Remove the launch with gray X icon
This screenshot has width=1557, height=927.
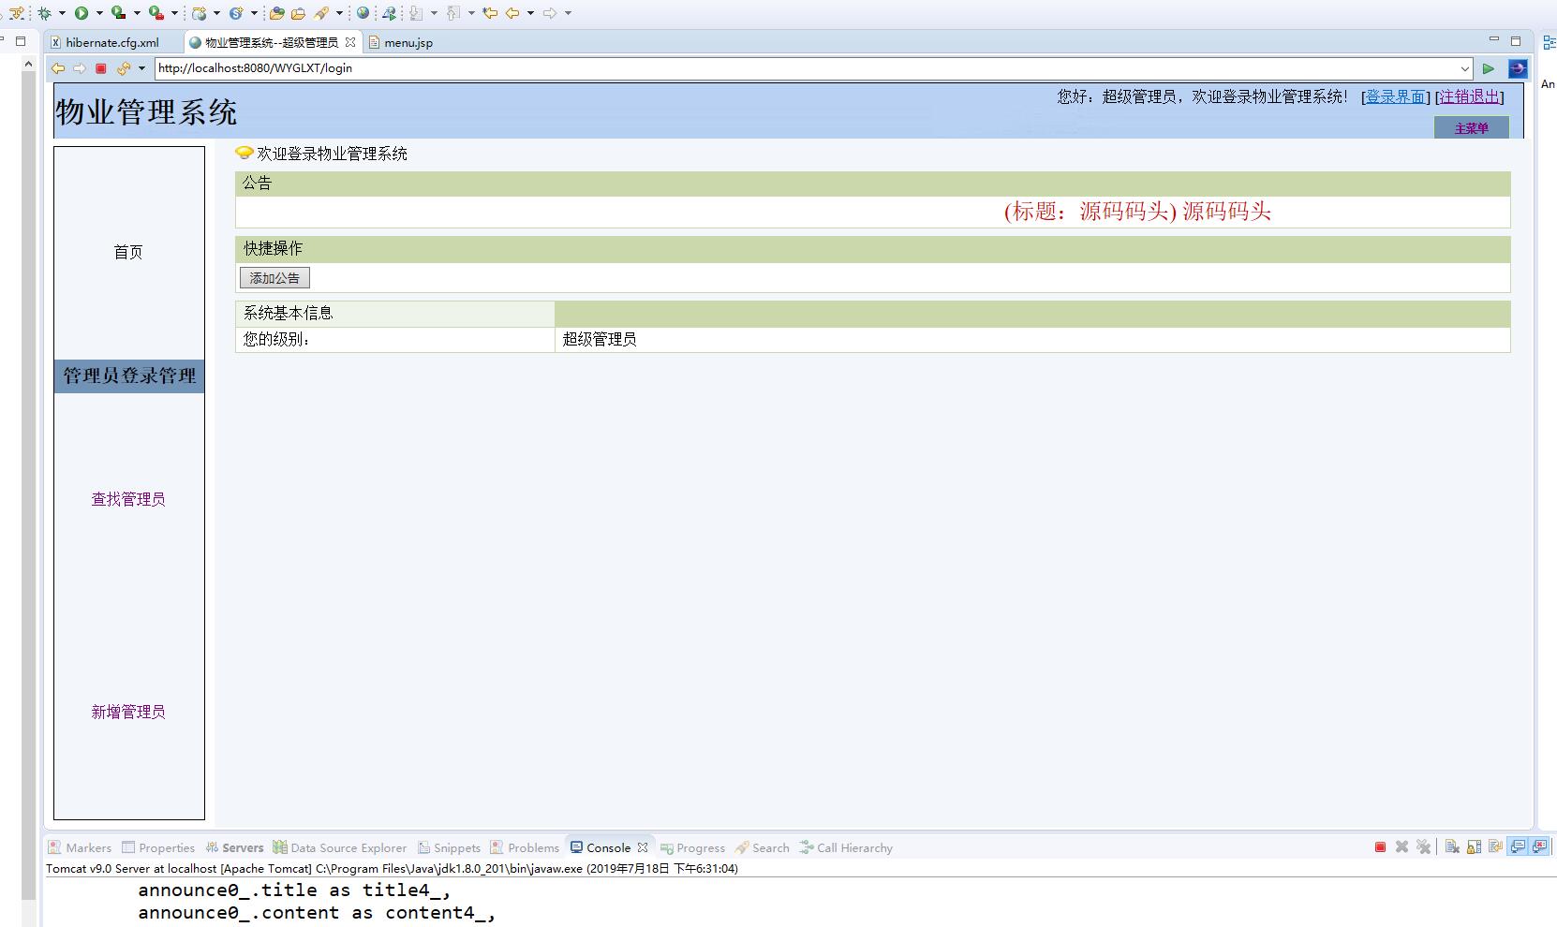pyautogui.click(x=1401, y=847)
